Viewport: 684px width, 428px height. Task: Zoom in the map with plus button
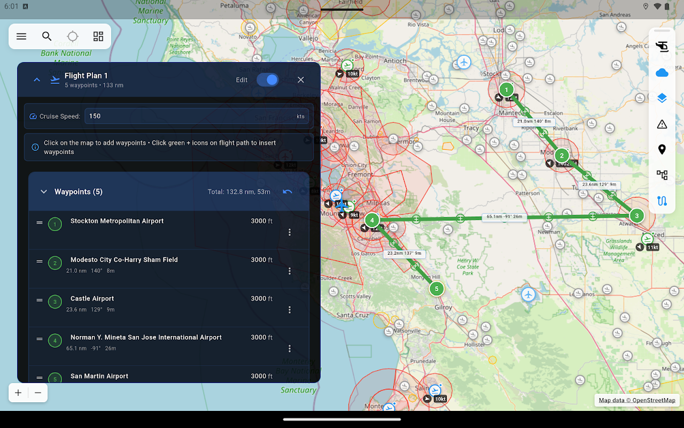click(x=18, y=393)
